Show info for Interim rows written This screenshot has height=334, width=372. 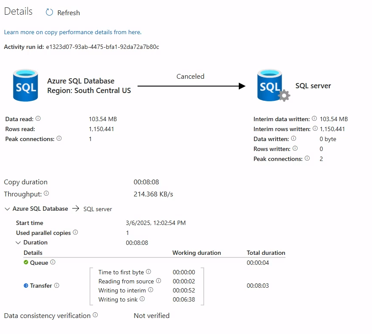pyautogui.click(x=315, y=128)
